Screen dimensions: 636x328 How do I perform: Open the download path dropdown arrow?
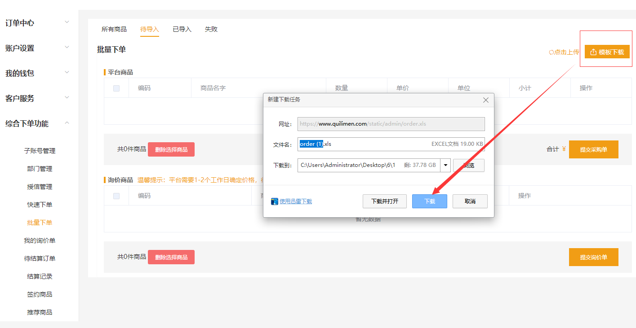[x=445, y=165]
